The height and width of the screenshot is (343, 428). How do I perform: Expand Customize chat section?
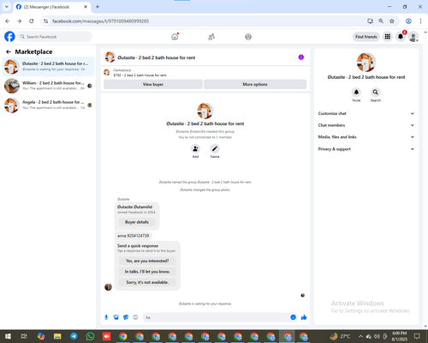tap(366, 113)
